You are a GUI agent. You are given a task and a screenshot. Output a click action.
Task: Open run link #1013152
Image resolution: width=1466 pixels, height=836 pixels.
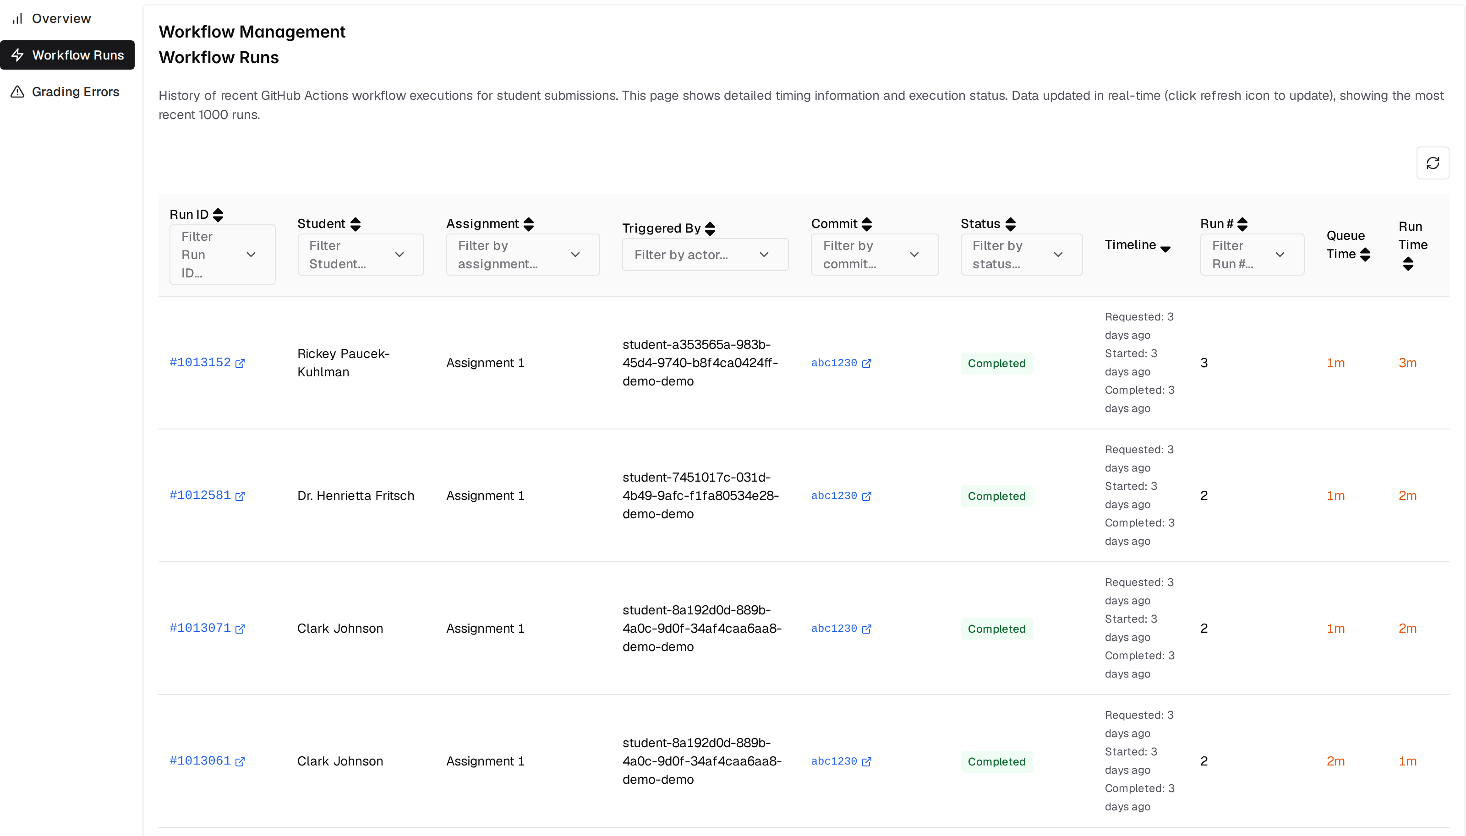(200, 363)
